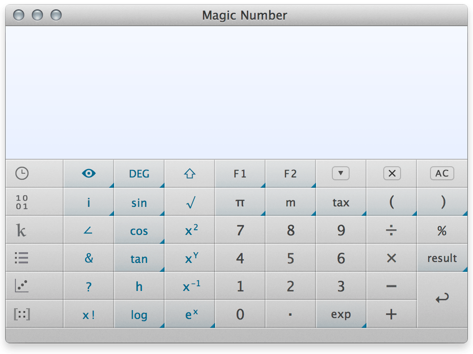Expand the F2 function key options

pos(291,173)
